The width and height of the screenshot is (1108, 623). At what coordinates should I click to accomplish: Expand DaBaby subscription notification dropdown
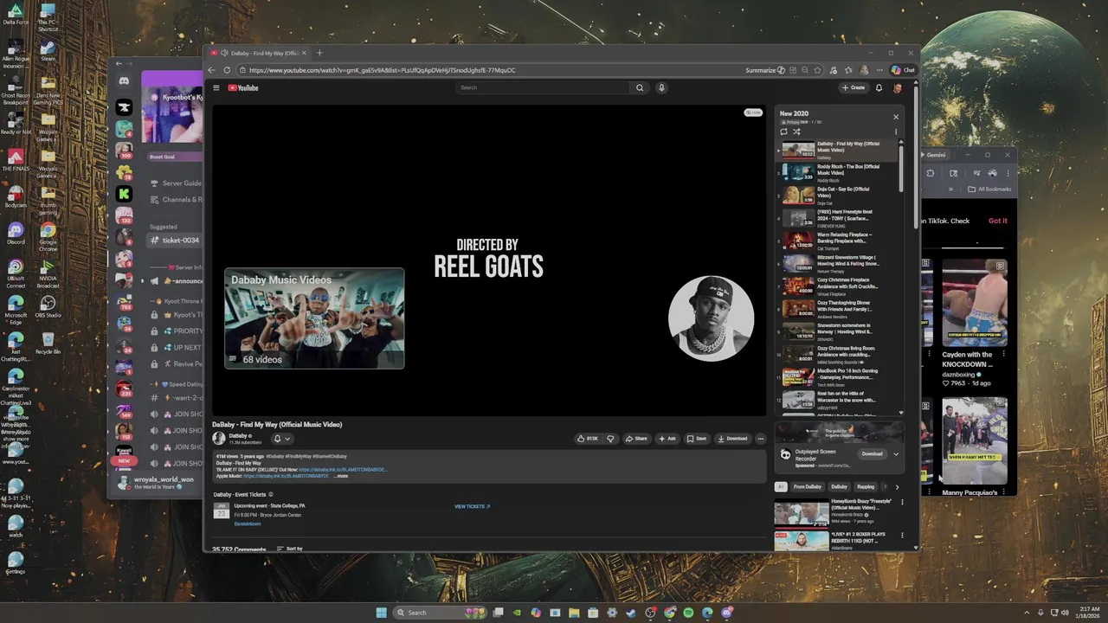281,439
